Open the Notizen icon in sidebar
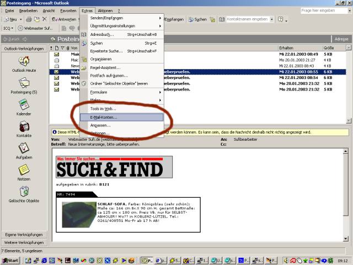 (x=24, y=169)
